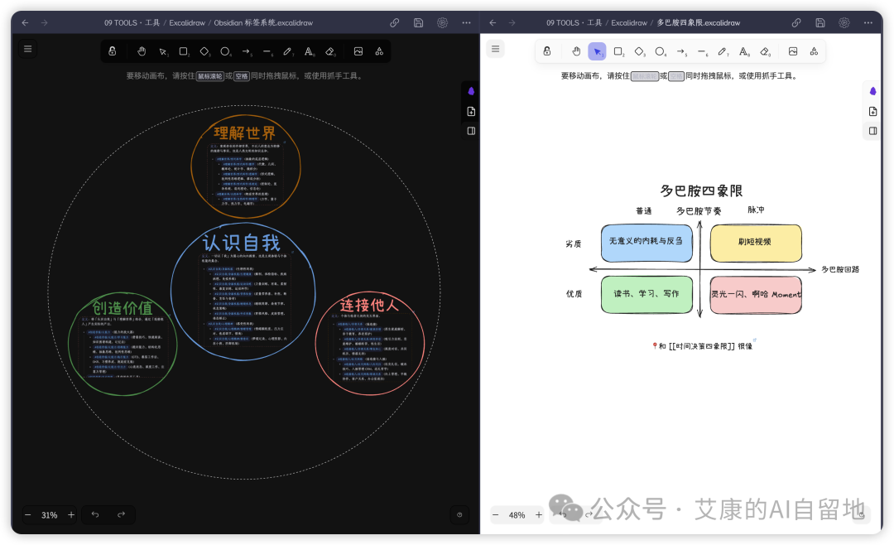Toggle sidebar panel icon in left pane

[471, 131]
